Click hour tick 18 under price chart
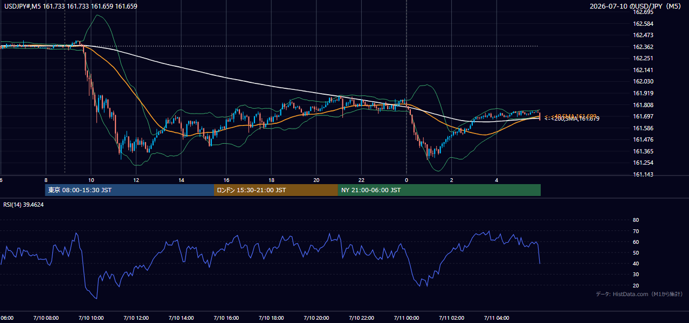The height and width of the screenshot is (323, 689). [x=272, y=180]
